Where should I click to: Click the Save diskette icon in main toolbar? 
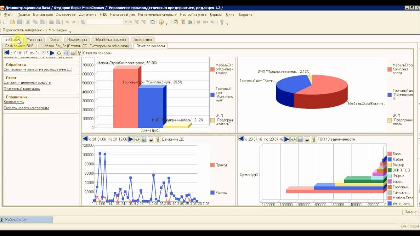(x=19, y=22)
